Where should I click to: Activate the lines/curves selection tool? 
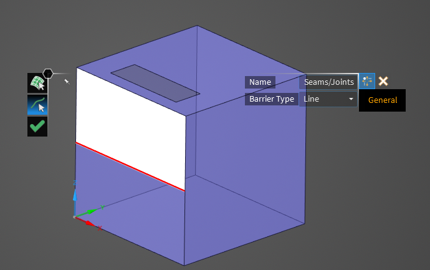37,105
